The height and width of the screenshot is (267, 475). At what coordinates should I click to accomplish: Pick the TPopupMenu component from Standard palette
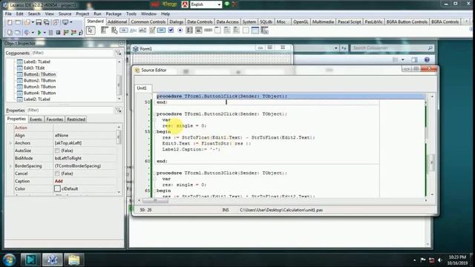(x=114, y=30)
